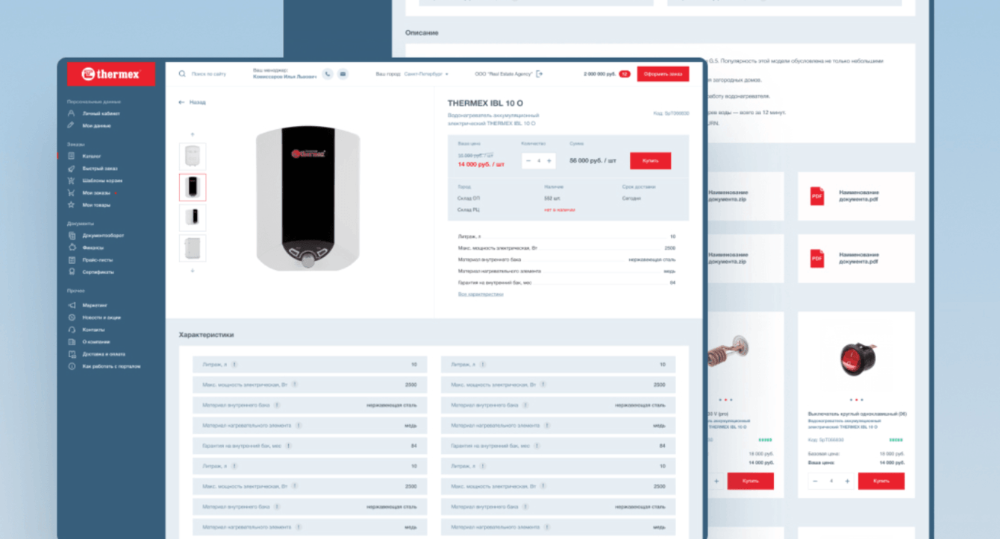This screenshot has height=539, width=1000.
Task: Increase THERMEX IBL 10 O quantity with plus
Action: point(549,160)
